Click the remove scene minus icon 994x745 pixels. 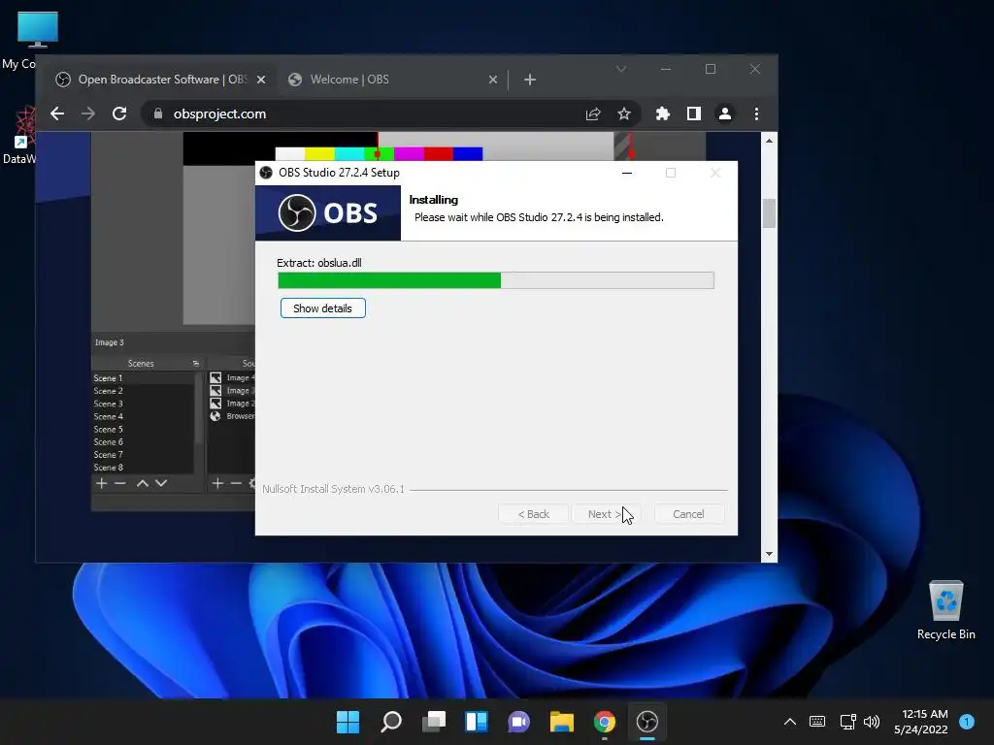click(x=119, y=483)
